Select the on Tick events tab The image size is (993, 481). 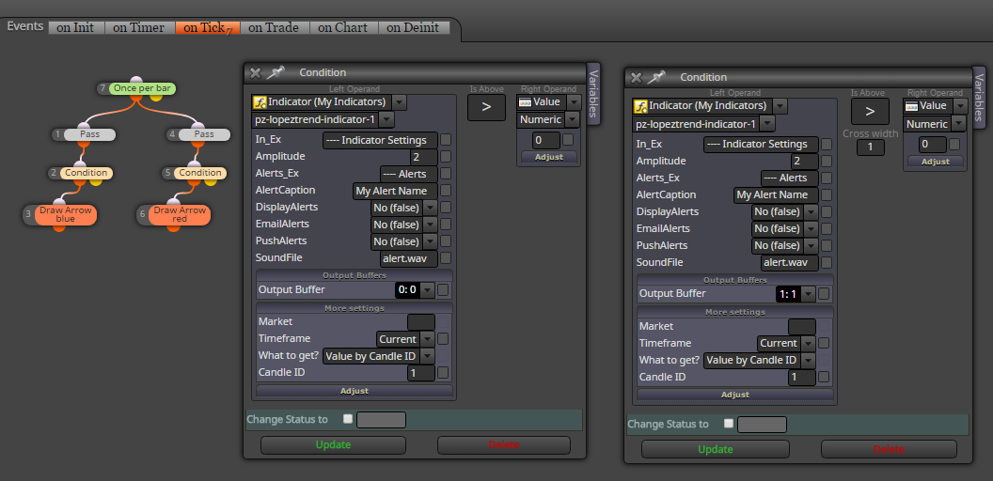pos(207,28)
